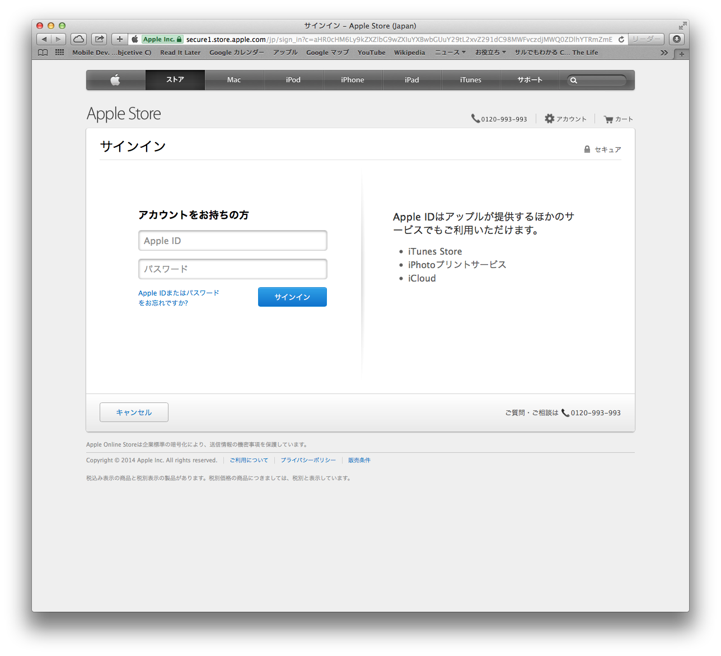Open the Google カレンダー bookmark

coord(237,53)
